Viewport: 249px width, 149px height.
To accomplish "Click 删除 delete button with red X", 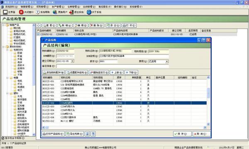I will coord(96,25).
